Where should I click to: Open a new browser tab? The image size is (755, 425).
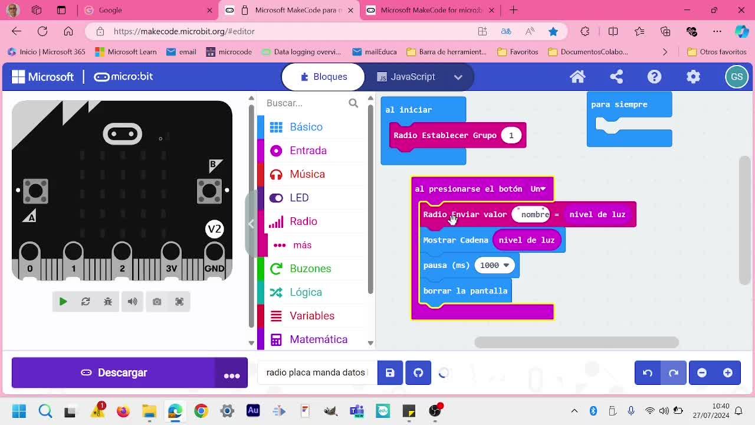pyautogui.click(x=514, y=10)
